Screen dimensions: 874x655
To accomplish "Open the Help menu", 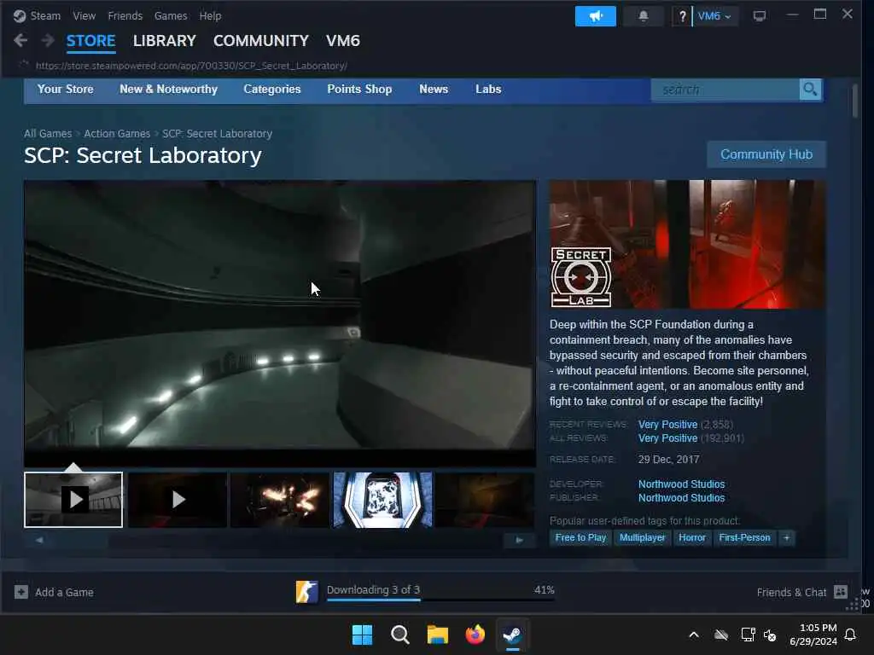I will pyautogui.click(x=210, y=15).
